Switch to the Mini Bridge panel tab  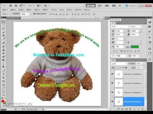click(x=116, y=20)
